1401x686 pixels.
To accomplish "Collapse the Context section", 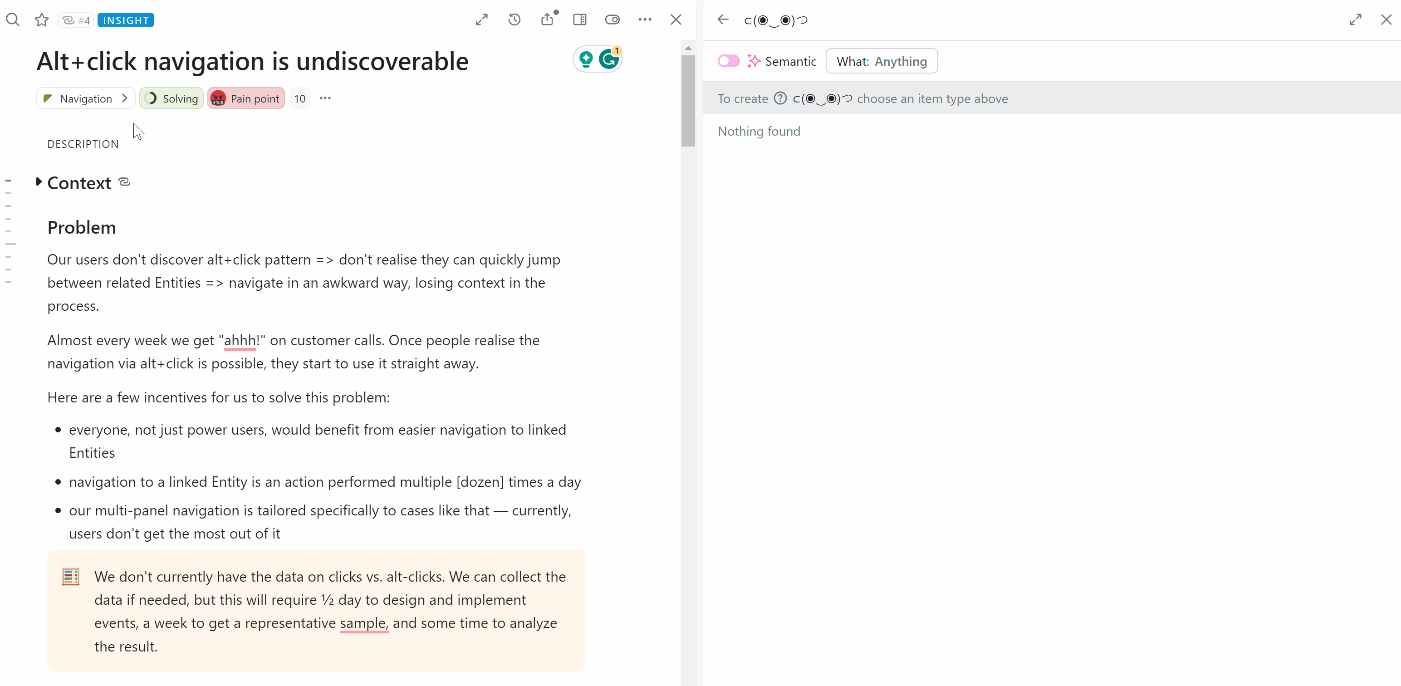I will [39, 181].
